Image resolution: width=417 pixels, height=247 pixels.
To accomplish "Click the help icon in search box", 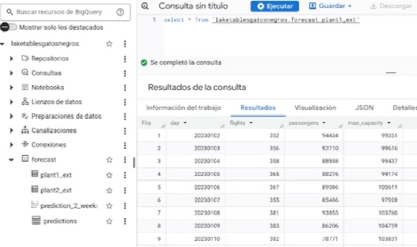I will pyautogui.click(x=120, y=12).
